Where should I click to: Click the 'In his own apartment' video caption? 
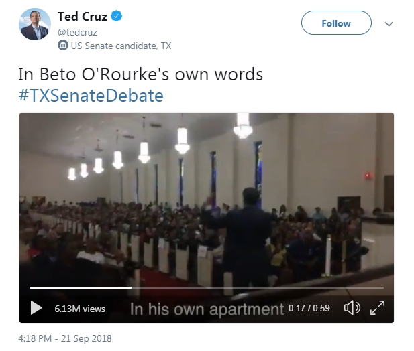[207, 309]
